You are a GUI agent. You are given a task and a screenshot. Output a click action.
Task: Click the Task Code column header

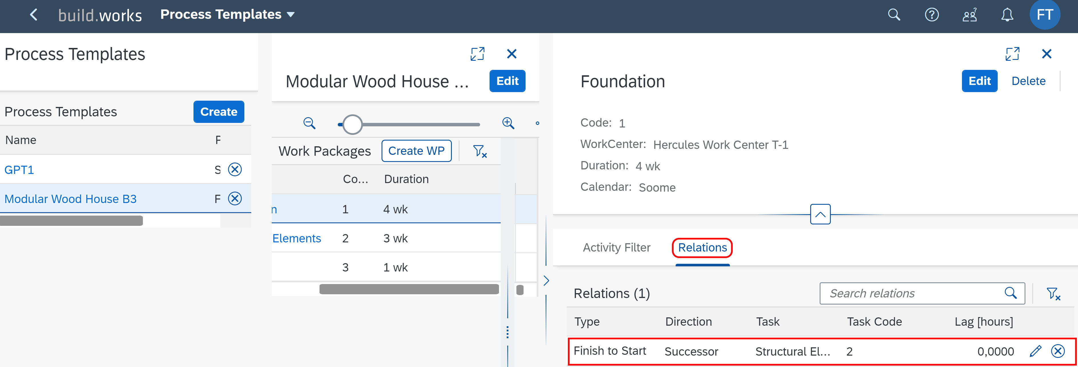874,322
